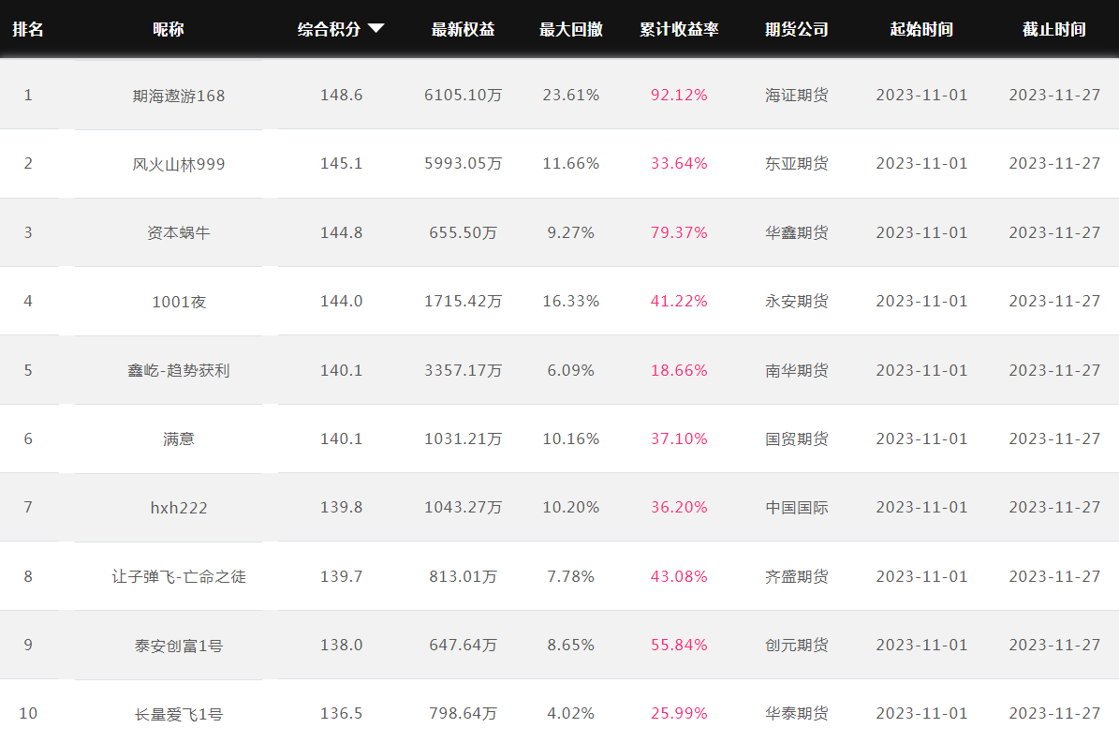Click the score 145.1

[341, 163]
